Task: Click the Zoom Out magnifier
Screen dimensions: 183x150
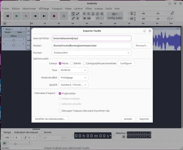Action: pyautogui.click(x=89, y=14)
